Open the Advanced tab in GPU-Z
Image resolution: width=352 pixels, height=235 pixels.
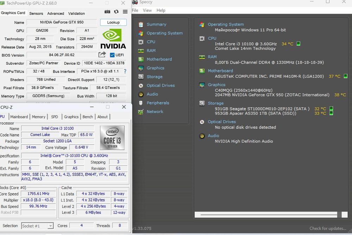click(56, 13)
